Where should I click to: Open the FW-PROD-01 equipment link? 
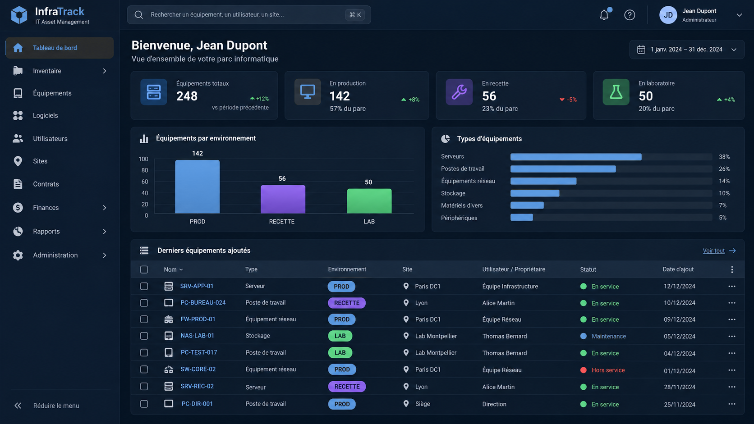tap(198, 319)
